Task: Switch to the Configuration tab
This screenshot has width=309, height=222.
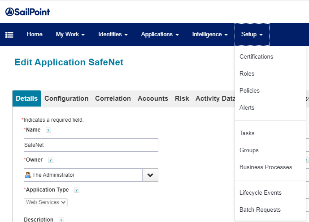Action: [66, 98]
